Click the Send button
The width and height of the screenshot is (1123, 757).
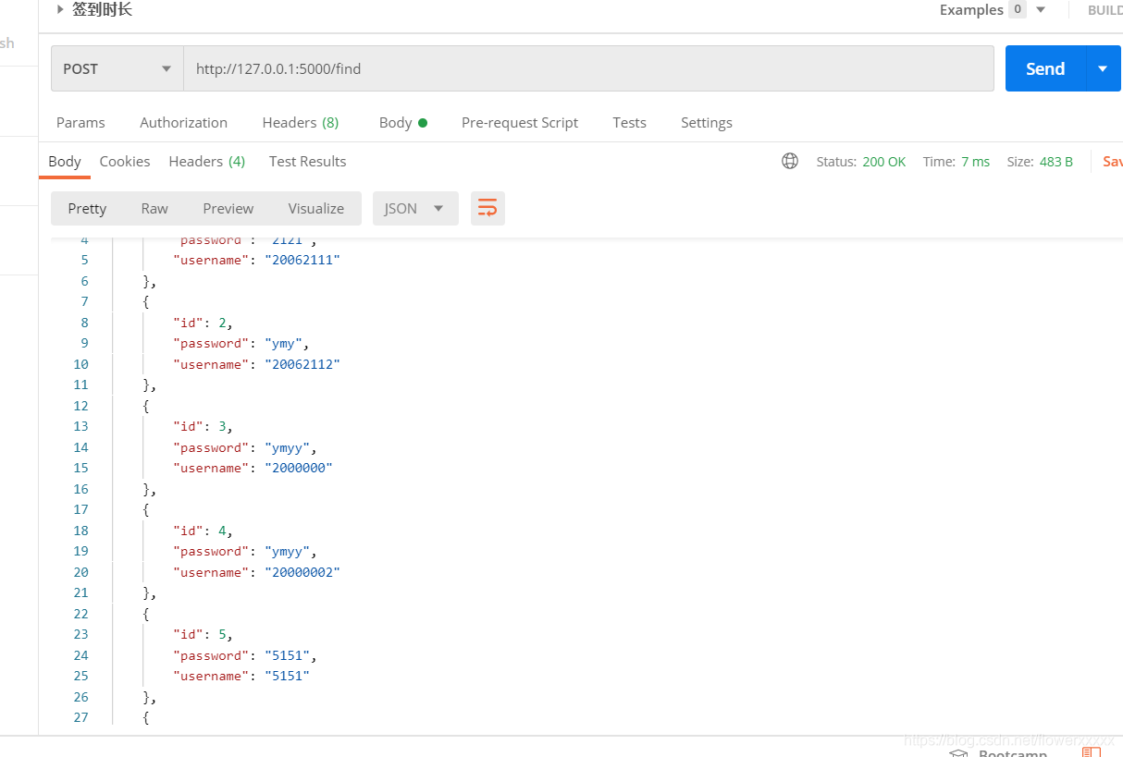click(x=1044, y=67)
